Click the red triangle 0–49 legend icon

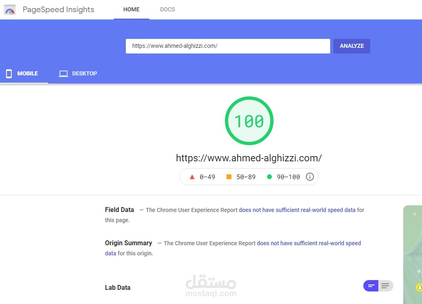[x=192, y=177]
